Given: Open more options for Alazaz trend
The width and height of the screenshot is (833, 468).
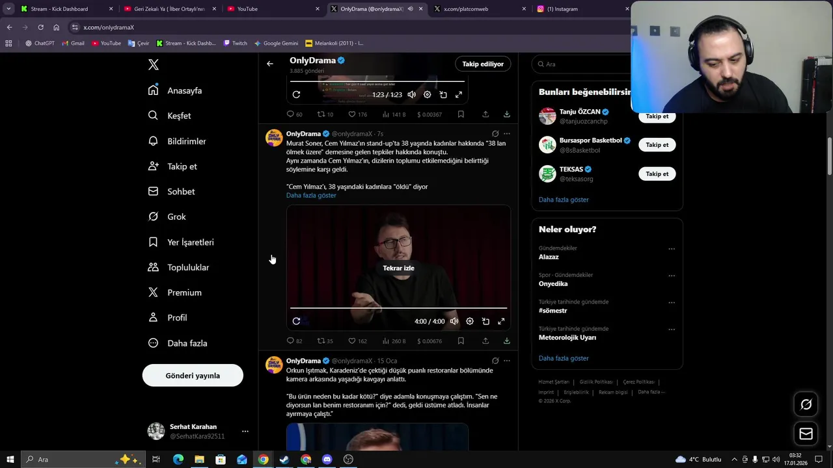Looking at the screenshot, I should [672, 249].
